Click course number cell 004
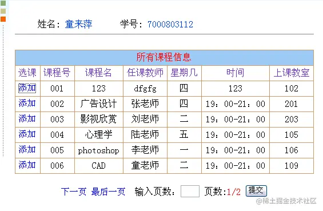 coord(57,135)
